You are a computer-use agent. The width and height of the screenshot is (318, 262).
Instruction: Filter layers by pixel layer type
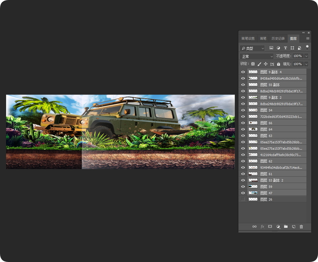[271, 48]
